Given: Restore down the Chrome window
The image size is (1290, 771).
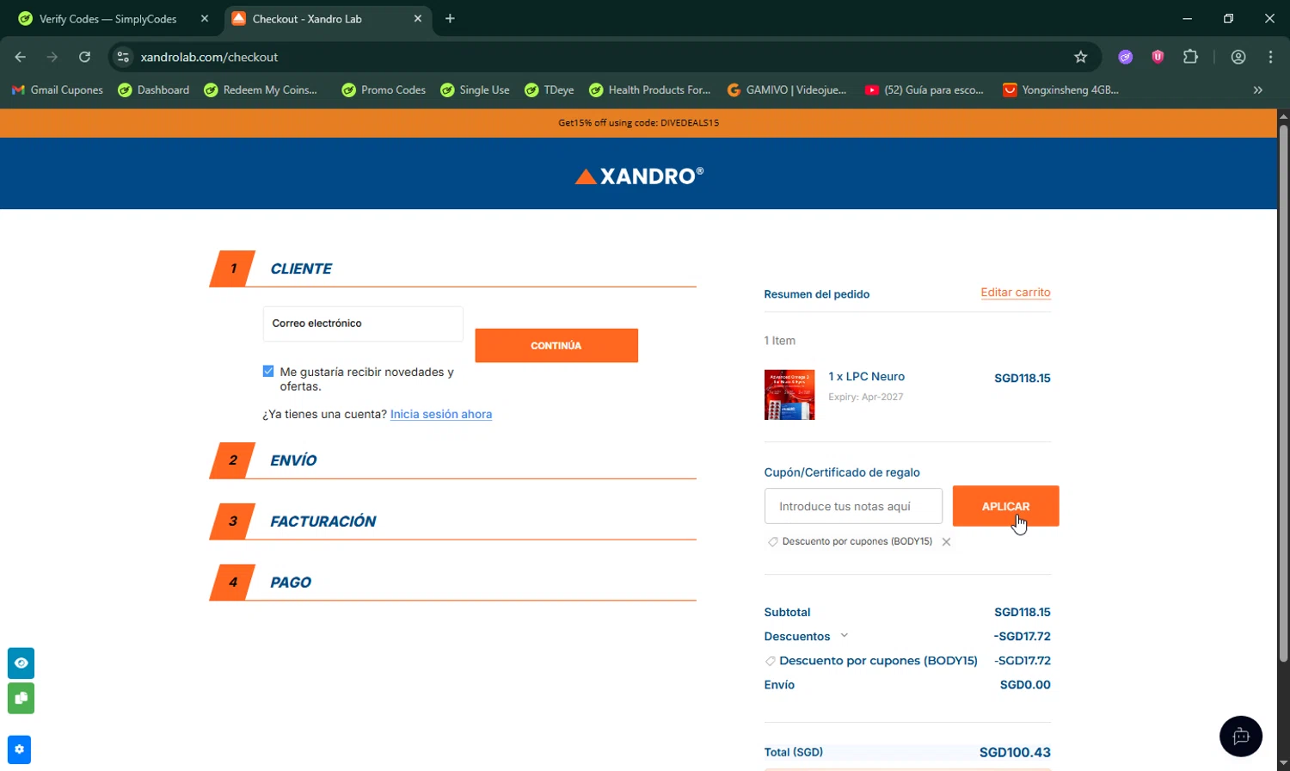Looking at the screenshot, I should pos(1228,19).
